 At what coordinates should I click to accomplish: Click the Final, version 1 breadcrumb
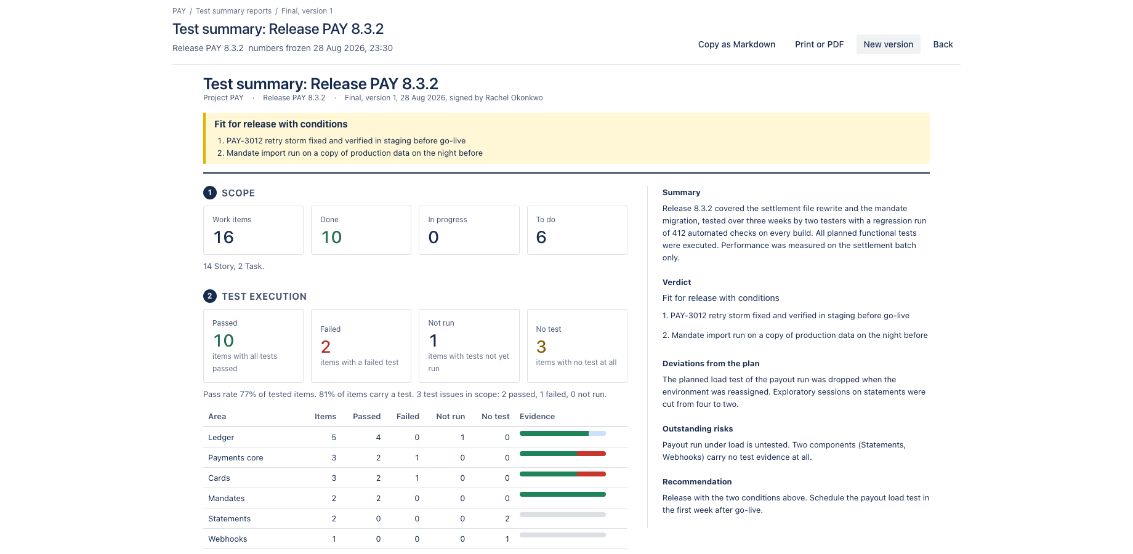point(307,11)
